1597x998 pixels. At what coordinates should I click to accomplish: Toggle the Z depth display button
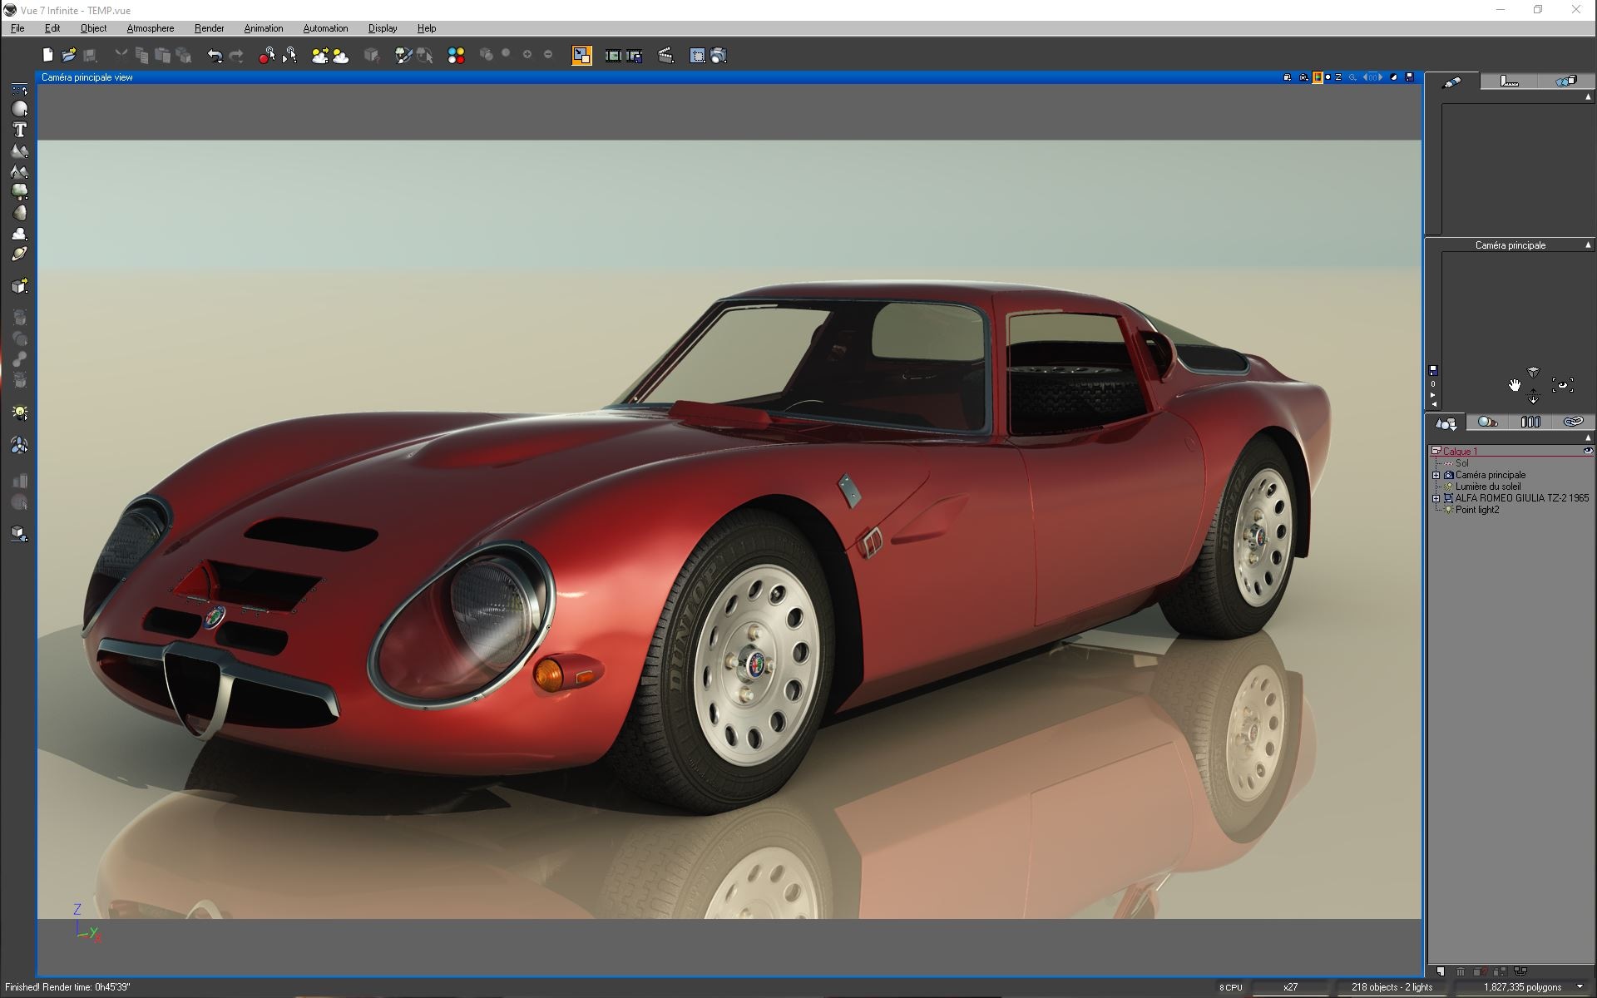[x=1338, y=77]
